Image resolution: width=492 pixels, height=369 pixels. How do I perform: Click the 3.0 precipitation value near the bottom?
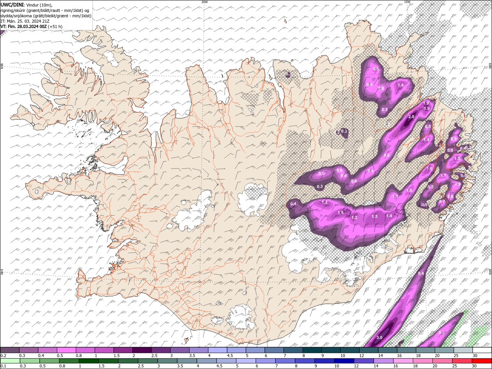[x=379, y=337]
